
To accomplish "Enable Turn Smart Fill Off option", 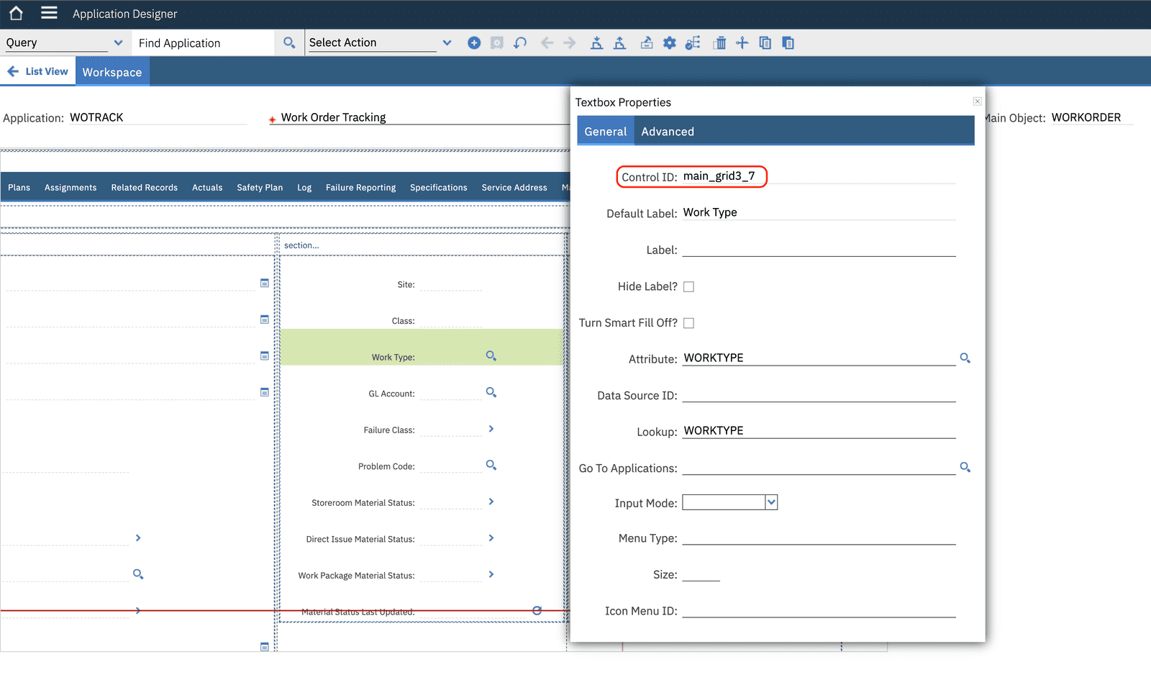I will [x=688, y=322].
